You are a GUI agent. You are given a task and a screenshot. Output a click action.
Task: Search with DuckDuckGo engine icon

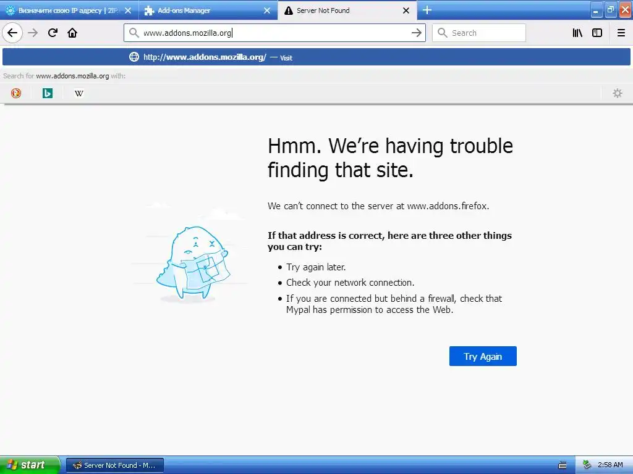click(x=15, y=93)
